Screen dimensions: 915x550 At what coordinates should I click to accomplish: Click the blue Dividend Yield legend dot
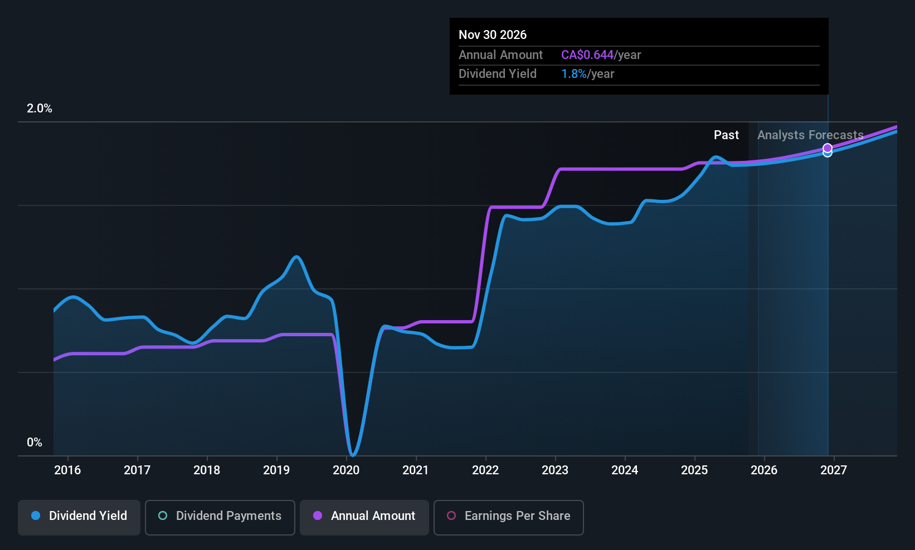36,516
